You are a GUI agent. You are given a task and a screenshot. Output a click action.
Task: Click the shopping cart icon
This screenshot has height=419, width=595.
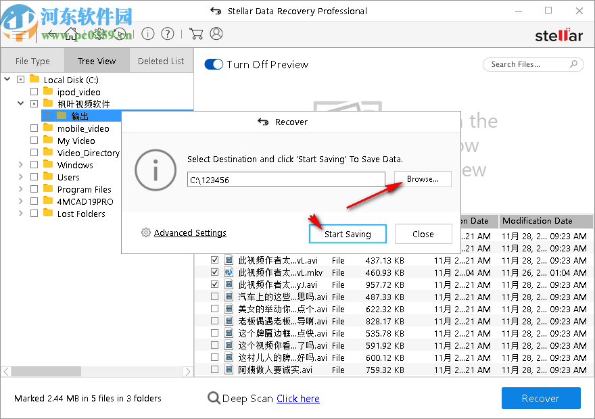(x=196, y=33)
